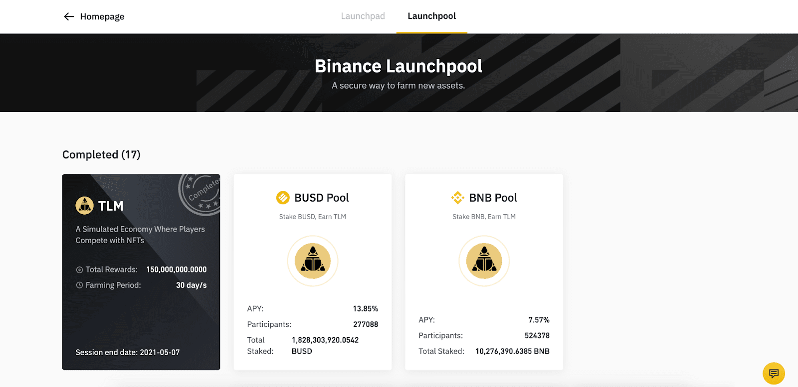The image size is (798, 387).
Task: Click the 'A secure way to farm new assets.' subtitle
Action: click(399, 86)
